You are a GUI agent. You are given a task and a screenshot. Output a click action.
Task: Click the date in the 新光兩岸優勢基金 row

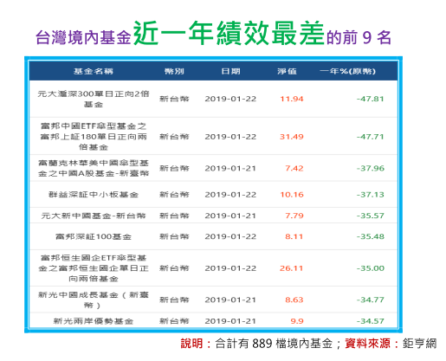(x=230, y=321)
